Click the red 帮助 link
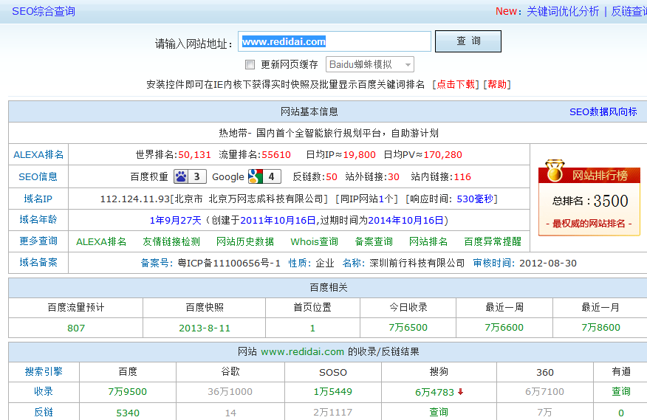The height and width of the screenshot is (420, 647). click(497, 85)
